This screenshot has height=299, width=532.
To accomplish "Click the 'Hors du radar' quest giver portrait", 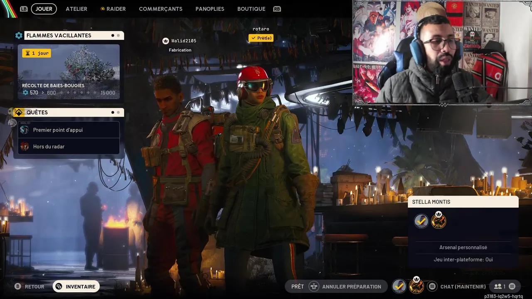I will (x=25, y=146).
